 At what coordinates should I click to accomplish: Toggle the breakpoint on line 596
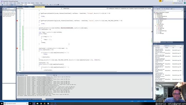tap(17, 48)
